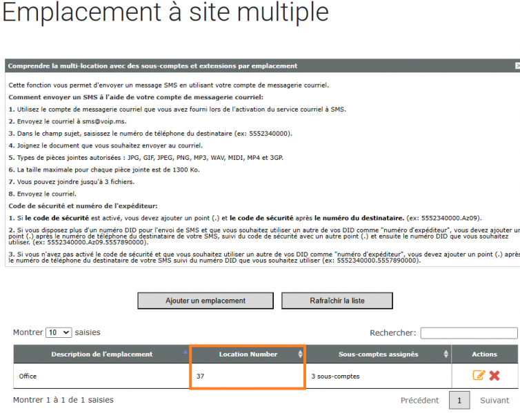Select page 1 in pagination
This screenshot has height=413, width=520.
click(x=459, y=401)
